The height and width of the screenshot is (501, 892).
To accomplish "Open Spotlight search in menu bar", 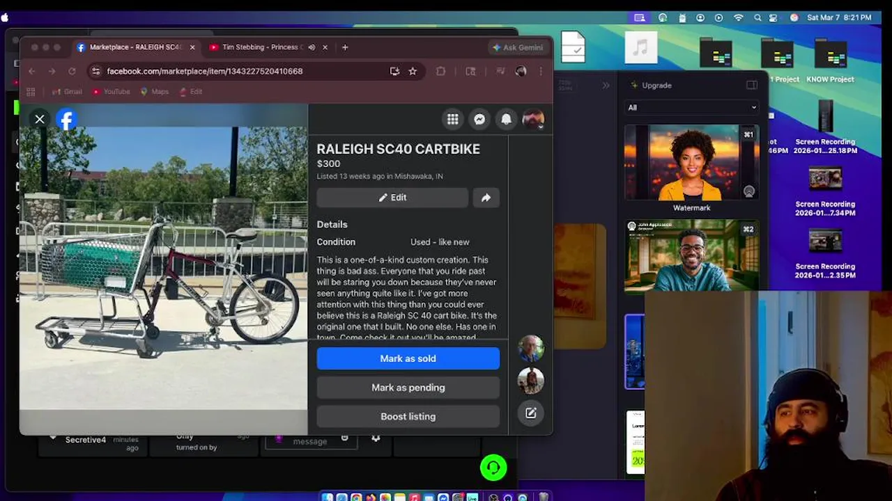I will [x=758, y=17].
